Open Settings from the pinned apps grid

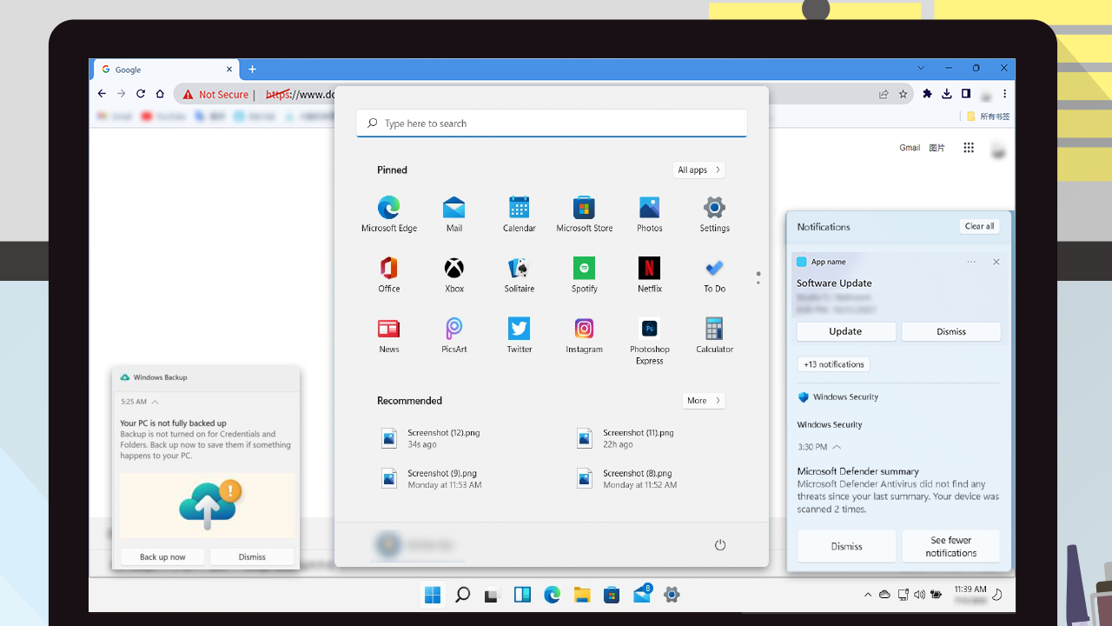tap(714, 214)
